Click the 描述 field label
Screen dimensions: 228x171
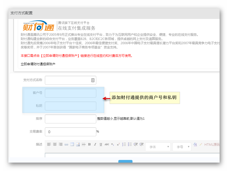click(x=39, y=144)
